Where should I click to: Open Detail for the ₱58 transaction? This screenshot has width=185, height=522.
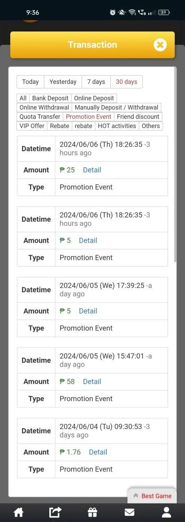(92, 382)
